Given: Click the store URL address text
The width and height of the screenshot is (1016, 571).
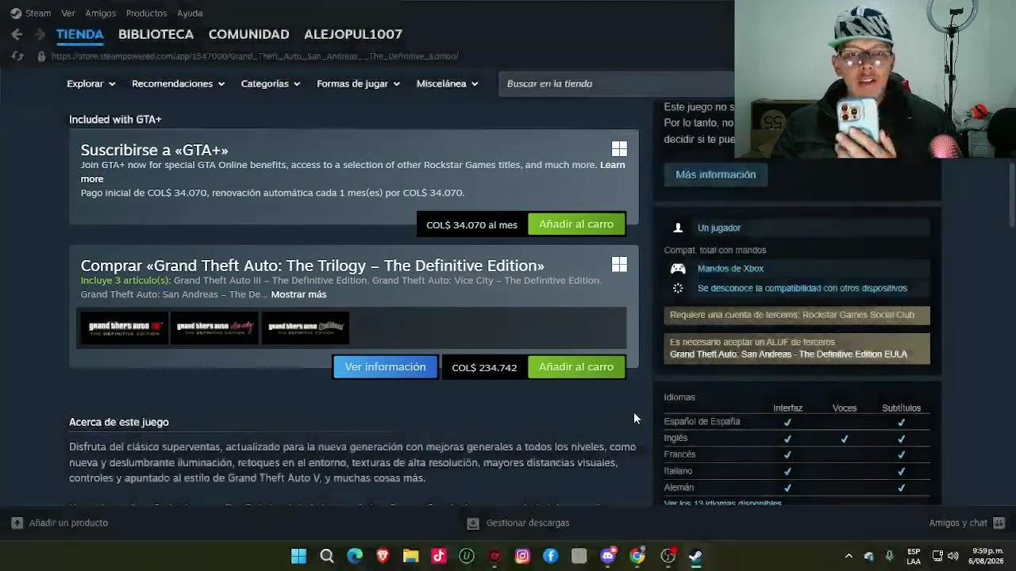Looking at the screenshot, I should coord(255,56).
